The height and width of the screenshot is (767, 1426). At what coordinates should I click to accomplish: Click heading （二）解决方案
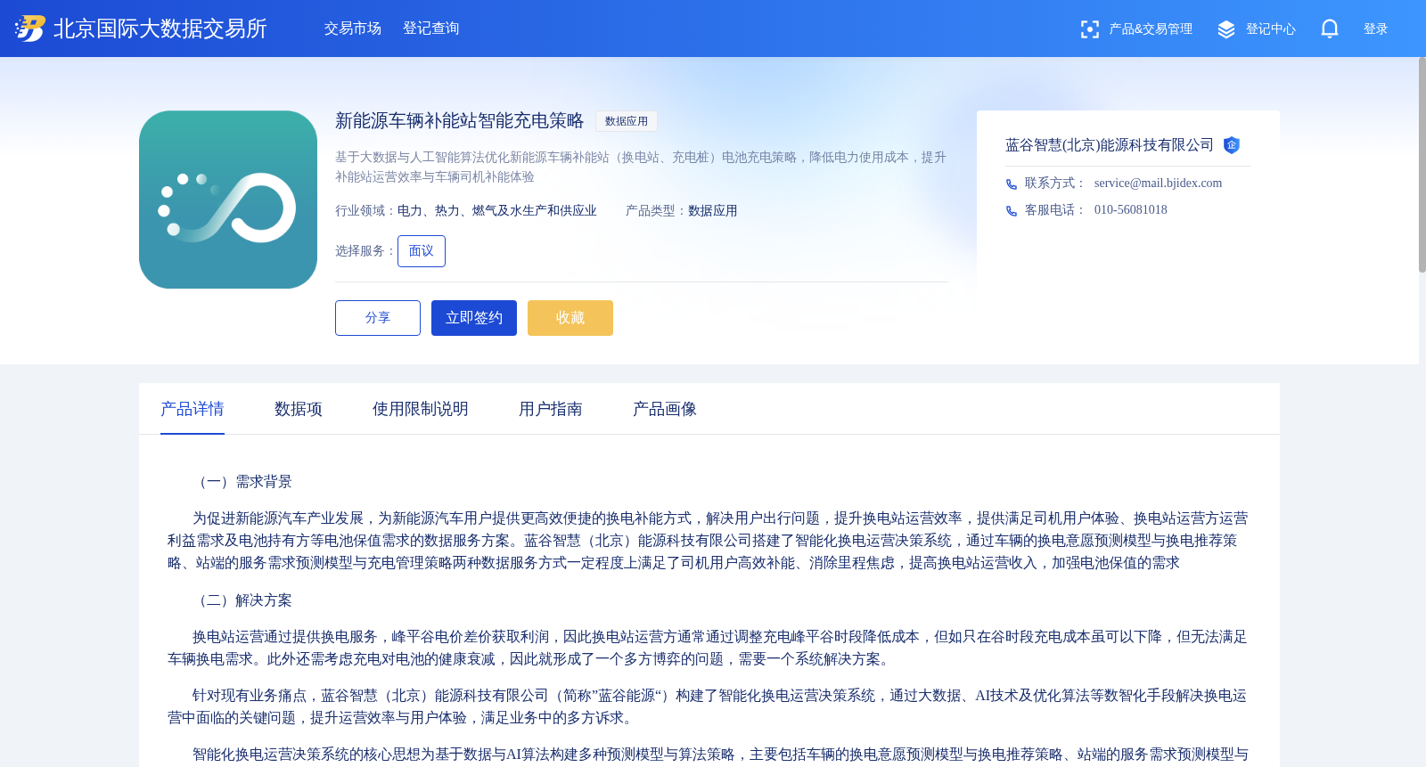(x=242, y=600)
